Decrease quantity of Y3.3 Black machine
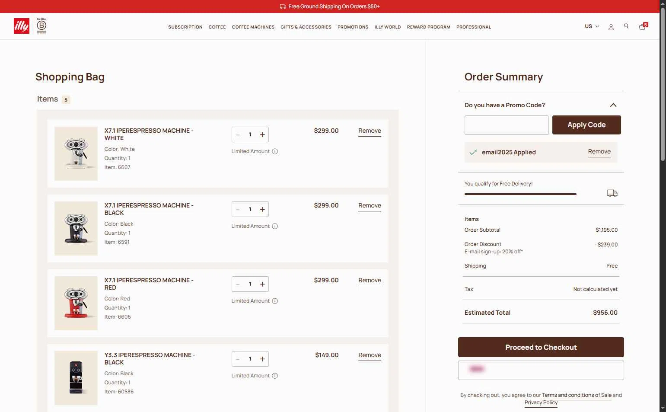 (238, 359)
